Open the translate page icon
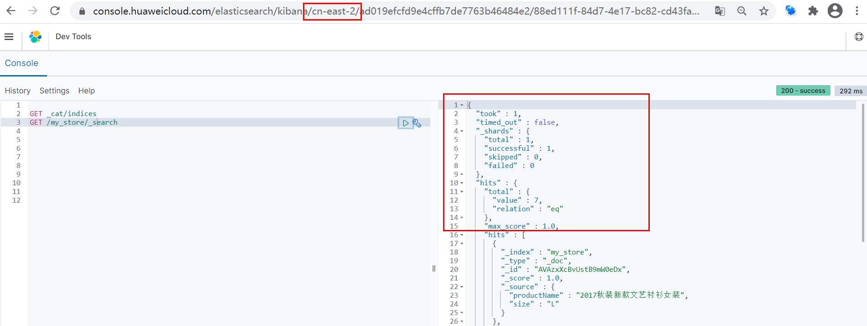 [720, 11]
